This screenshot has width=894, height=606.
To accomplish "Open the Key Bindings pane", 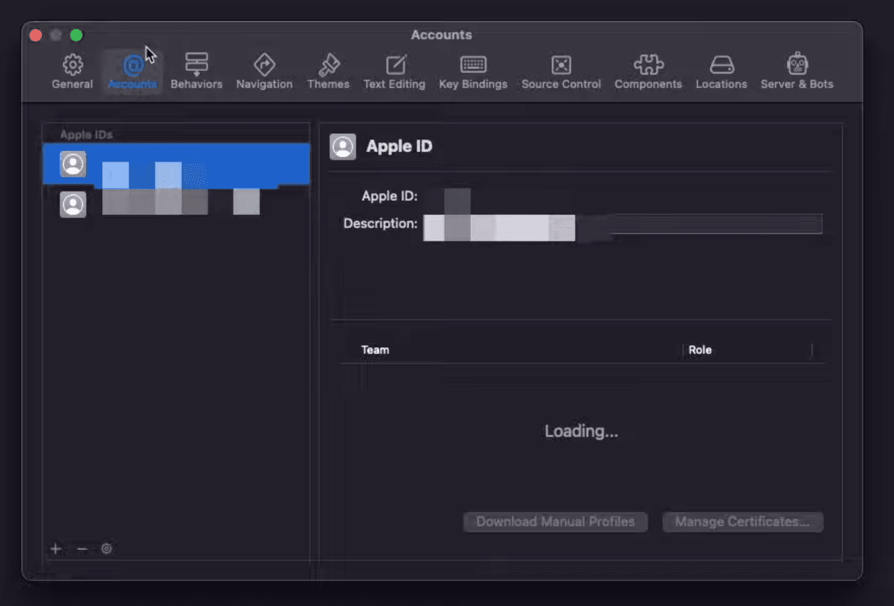I will (x=473, y=70).
